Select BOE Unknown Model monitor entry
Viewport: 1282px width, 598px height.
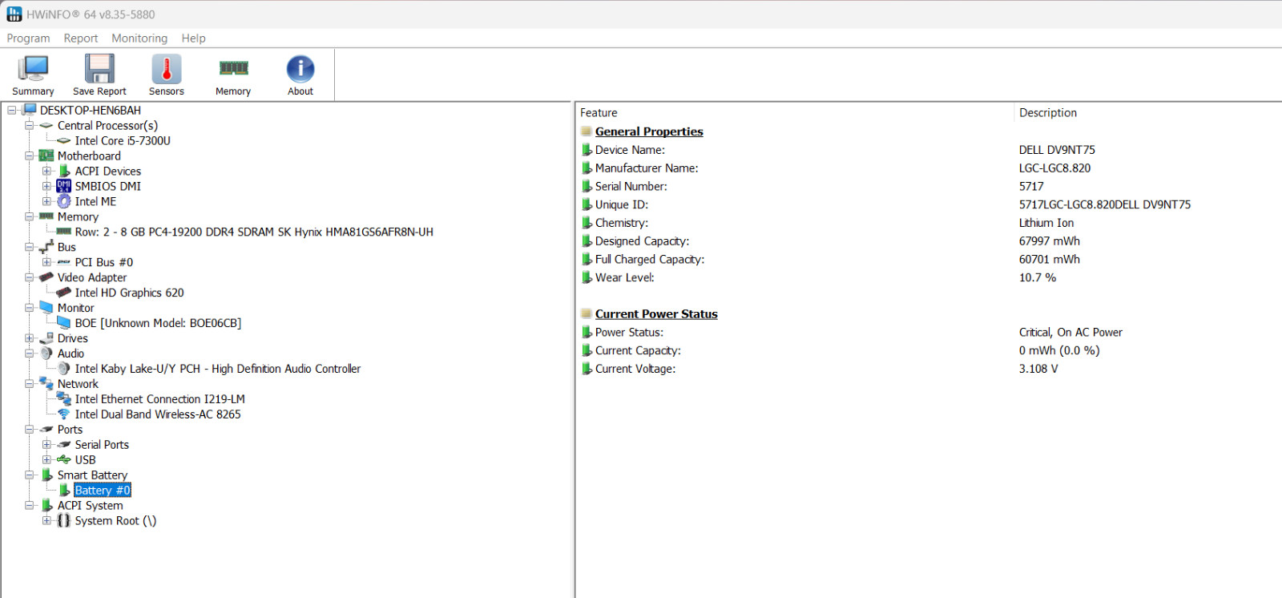point(158,323)
